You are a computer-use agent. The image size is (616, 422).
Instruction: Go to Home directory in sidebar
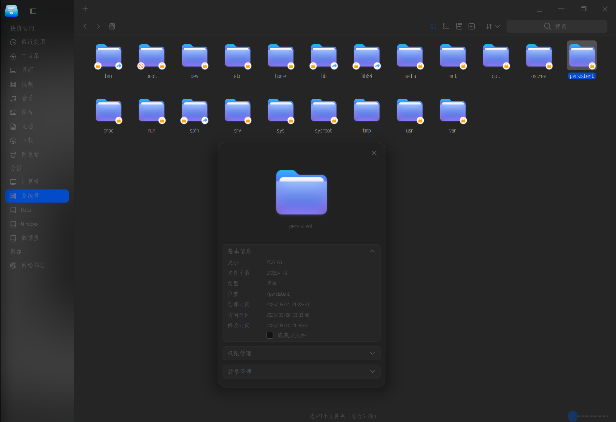tap(37, 56)
